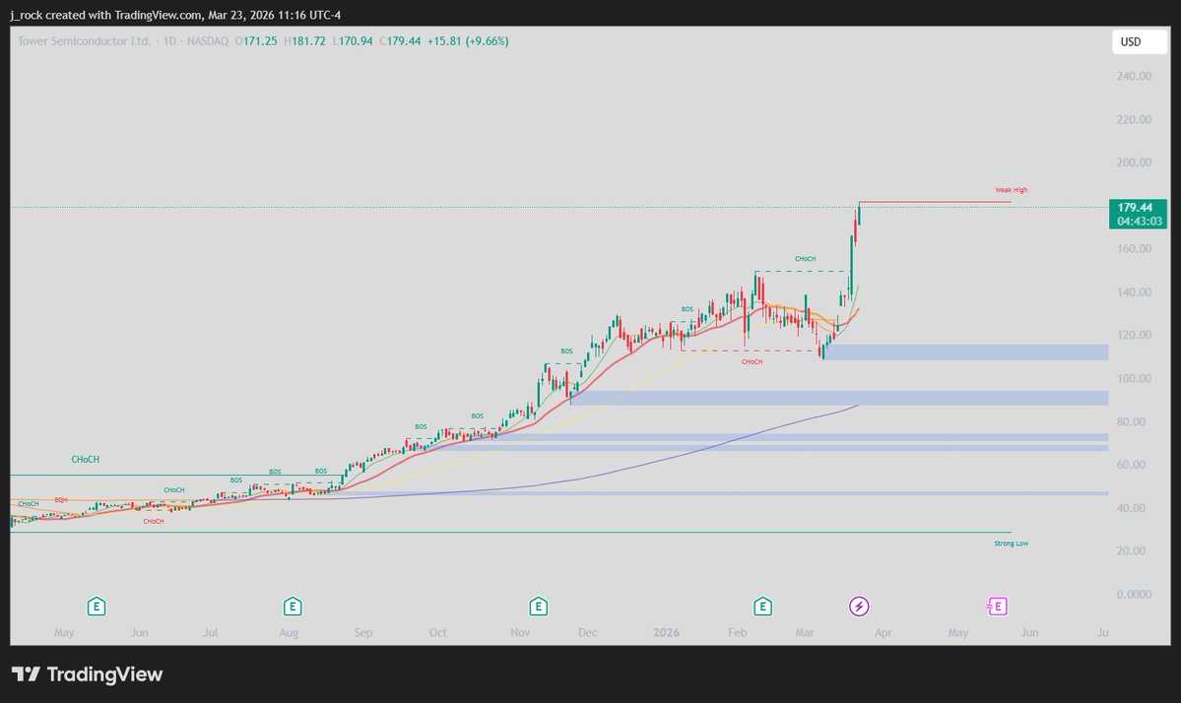
Task: Click the CHoCH label near the June lows
Action: click(x=152, y=522)
